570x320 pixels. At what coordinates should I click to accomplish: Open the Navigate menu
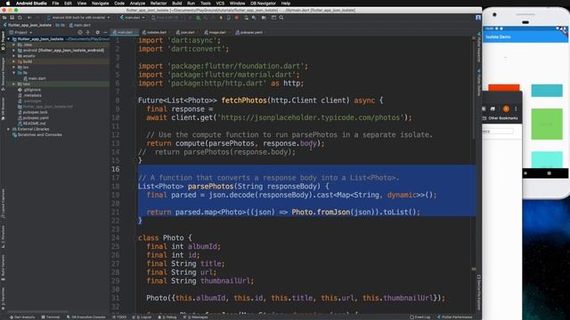(x=100, y=4)
